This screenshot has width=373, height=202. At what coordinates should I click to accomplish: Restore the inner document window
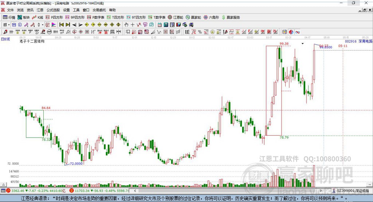365,10
